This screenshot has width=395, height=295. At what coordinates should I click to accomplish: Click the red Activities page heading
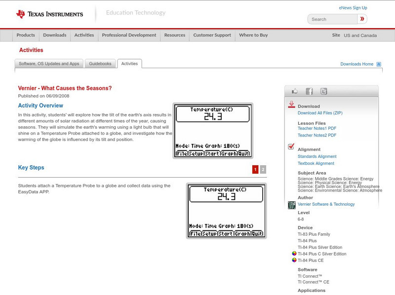[x=31, y=50]
